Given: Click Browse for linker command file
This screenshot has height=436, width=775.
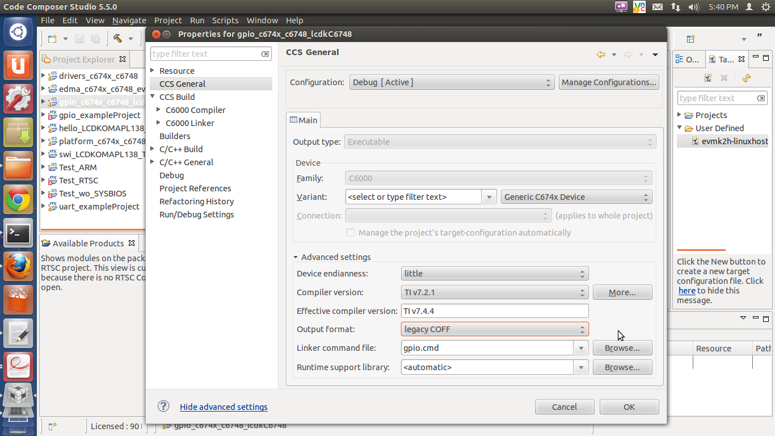Looking at the screenshot, I should 622,348.
